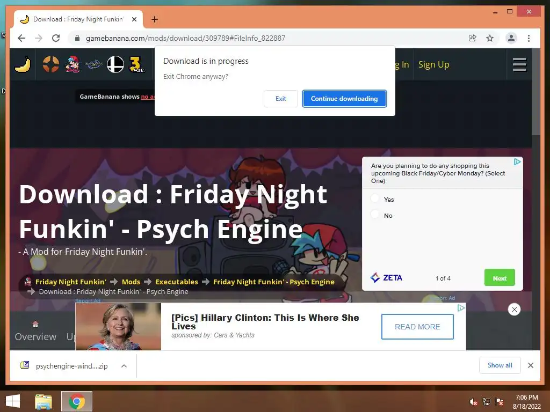The image size is (550, 412).
Task: Expand the psychengine download options chevron
Action: click(124, 366)
